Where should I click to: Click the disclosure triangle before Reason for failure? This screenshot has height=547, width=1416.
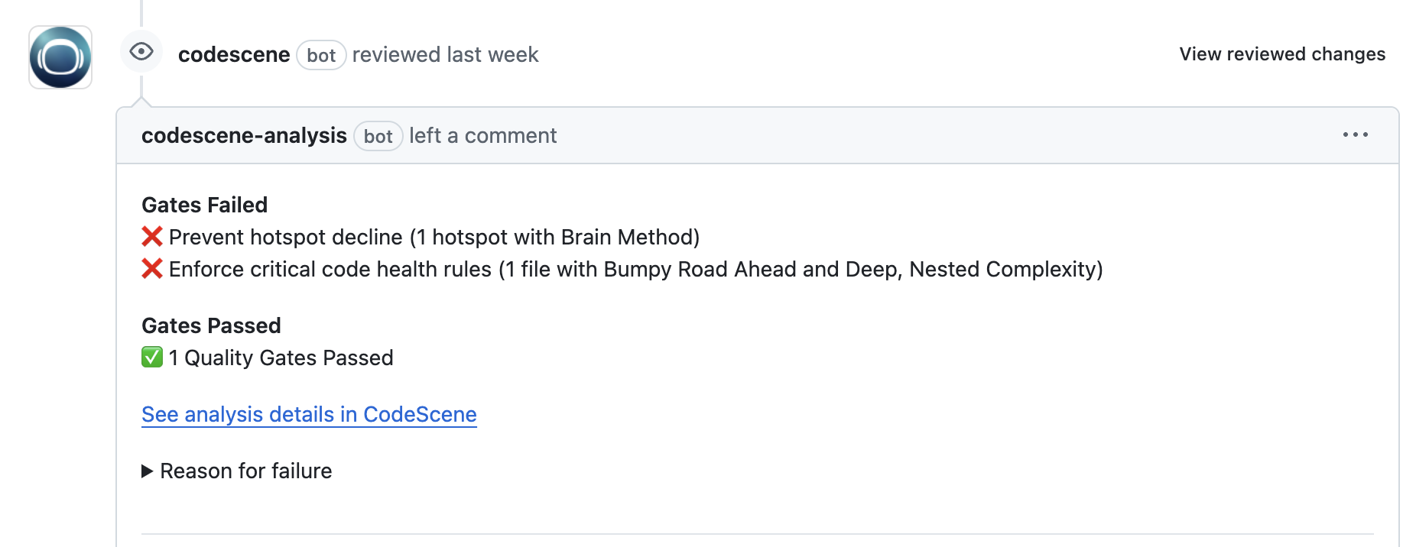pos(146,471)
